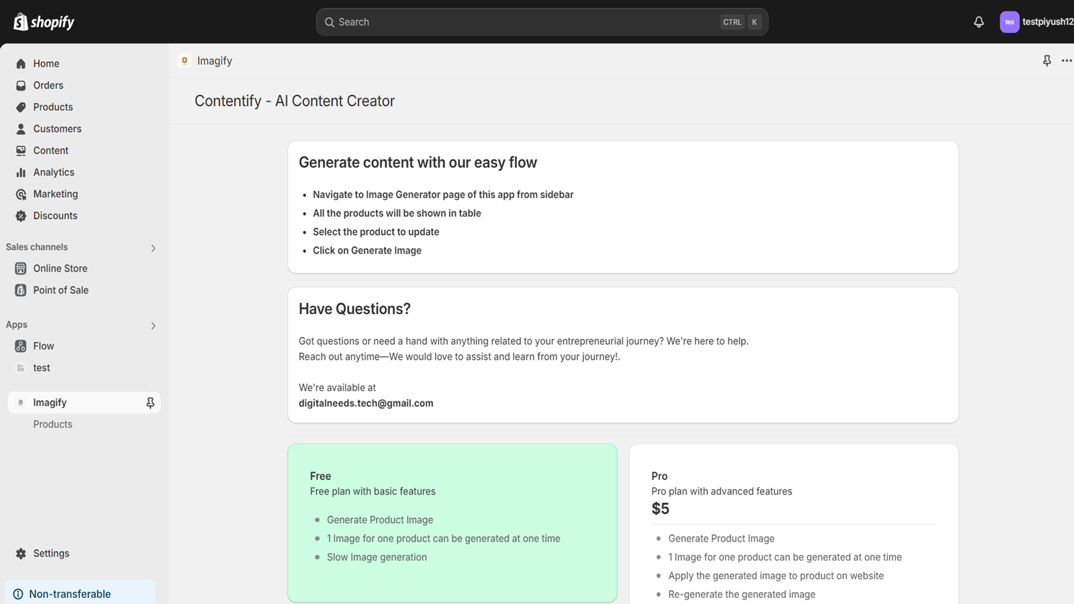
Task: Open the Online Store channel
Action: (x=60, y=268)
